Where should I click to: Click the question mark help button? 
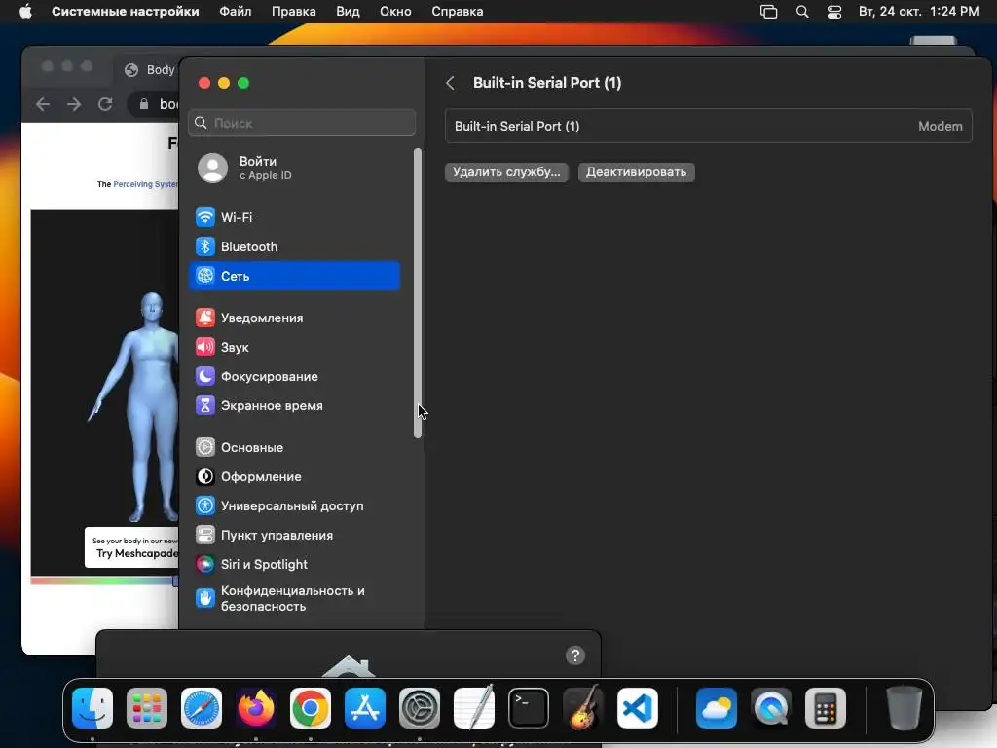(575, 655)
